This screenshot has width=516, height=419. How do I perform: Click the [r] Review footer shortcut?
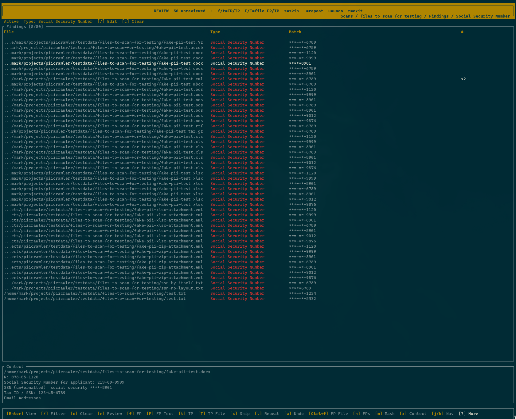[x=110, y=413]
